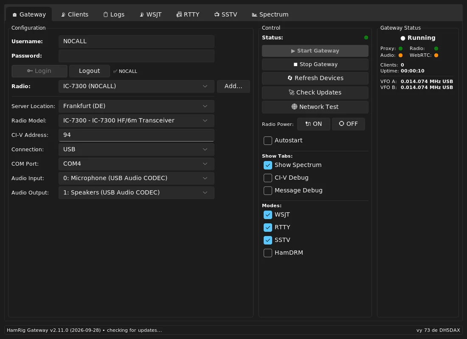The width and height of the screenshot is (467, 339).
Task: Click the Refresh Devices icon button
Action: 315,78
